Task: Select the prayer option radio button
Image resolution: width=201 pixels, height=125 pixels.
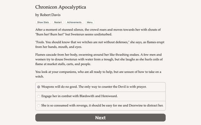Action: coord(39,87)
